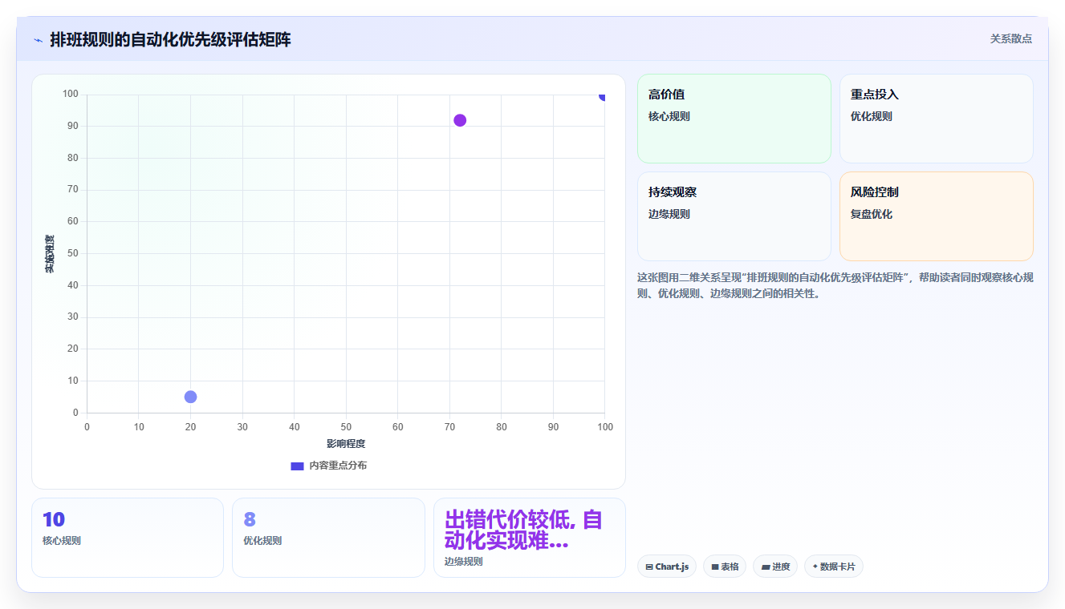Viewport: 1065px width, 609px height.
Task: Click the 复盘优化 label
Action: 872,214
